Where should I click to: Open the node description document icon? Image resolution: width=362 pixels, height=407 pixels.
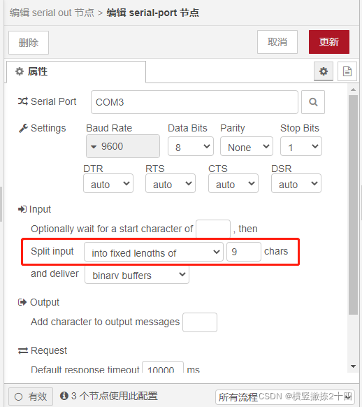click(347, 71)
